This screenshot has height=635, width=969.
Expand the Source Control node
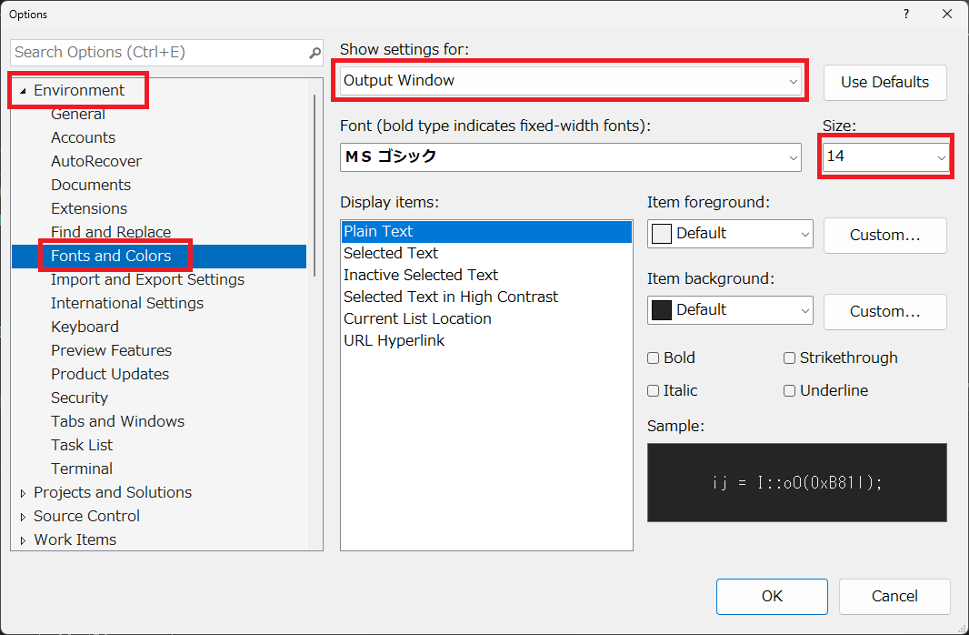(23, 517)
